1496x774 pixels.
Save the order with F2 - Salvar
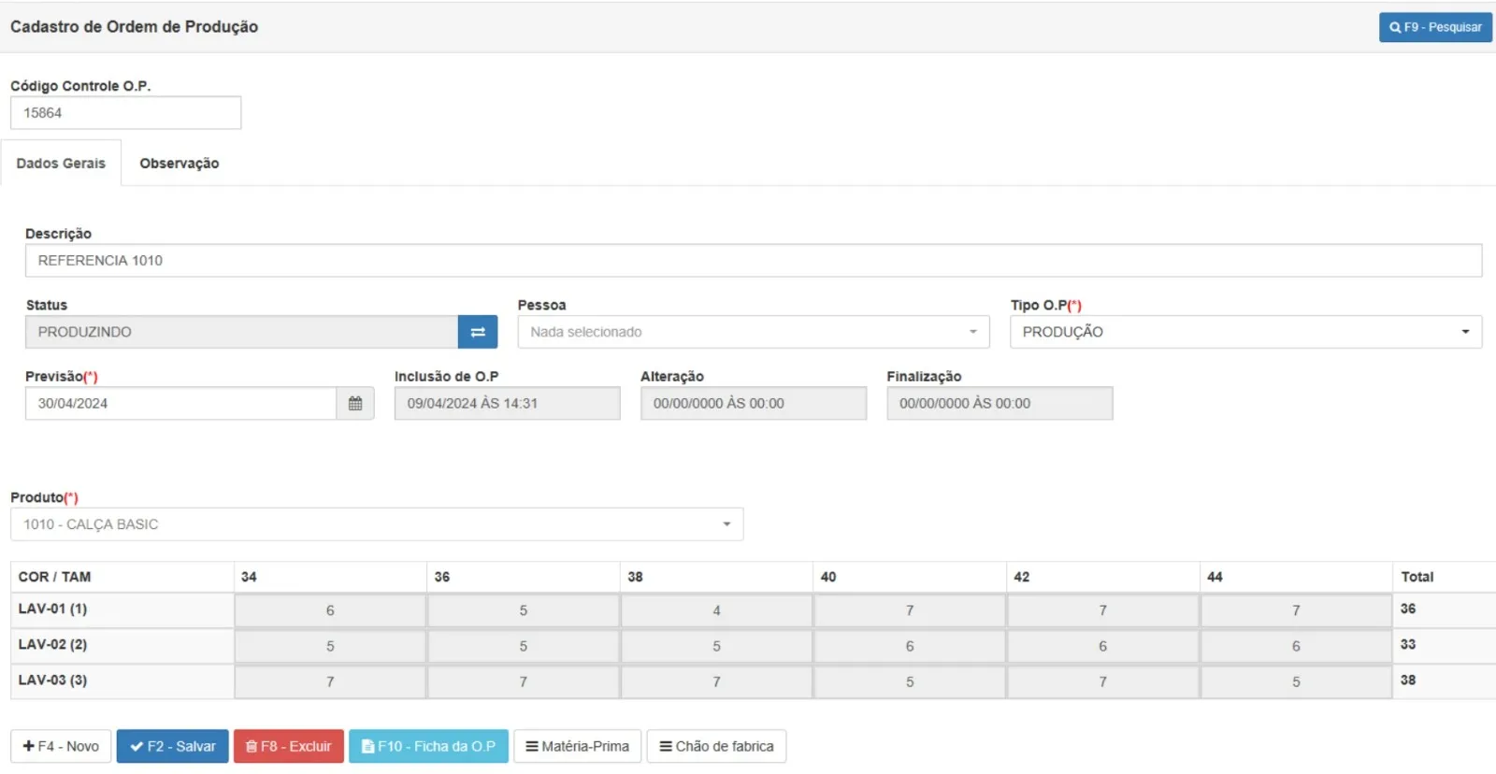[172, 746]
